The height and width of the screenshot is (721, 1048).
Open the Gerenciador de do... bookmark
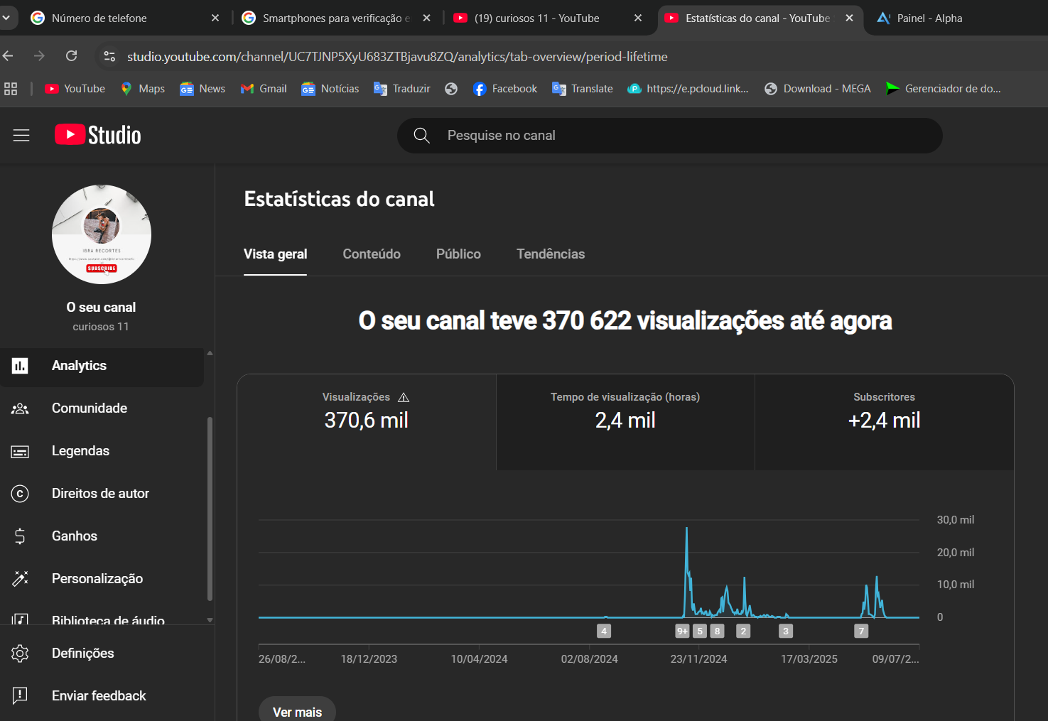tap(944, 89)
